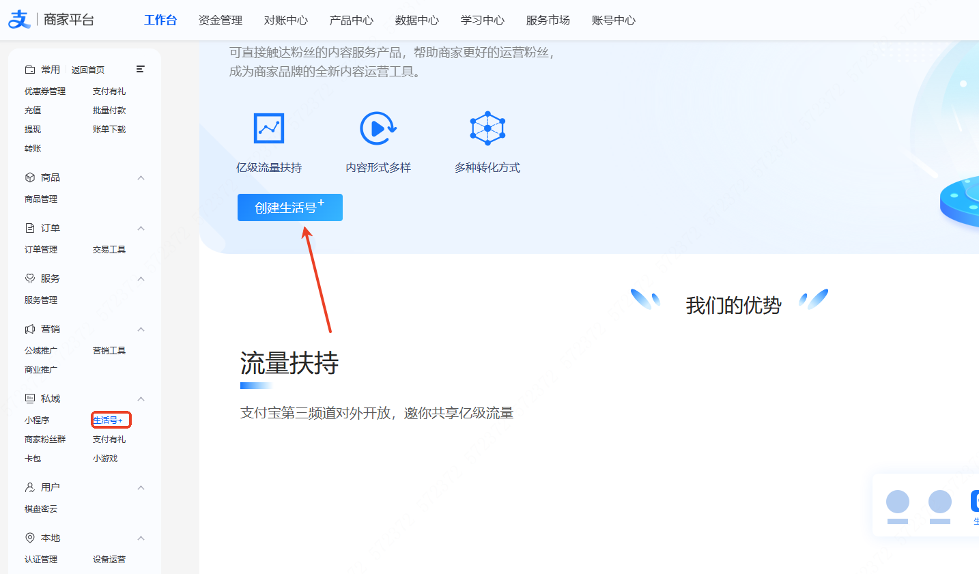
Task: Click the sidebar collapse icon near 返回首页
Action: [x=141, y=69]
